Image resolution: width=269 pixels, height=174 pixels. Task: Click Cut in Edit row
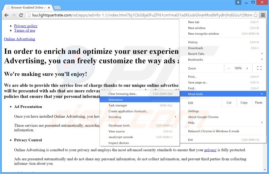click(x=229, y=102)
